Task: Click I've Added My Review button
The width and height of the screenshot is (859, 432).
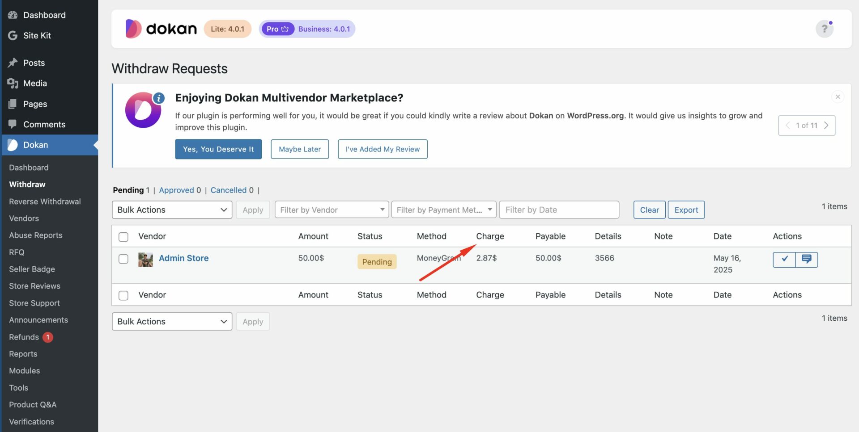Action: 383,149
